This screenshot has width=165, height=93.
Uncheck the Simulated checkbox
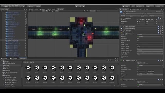pyautogui.click(x=138, y=38)
